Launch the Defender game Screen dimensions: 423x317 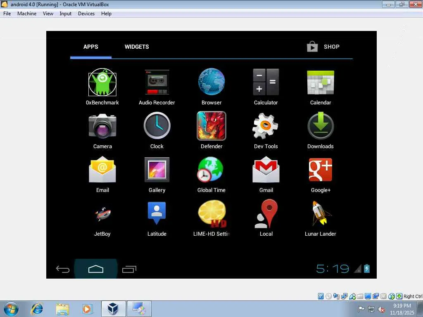[211, 126]
